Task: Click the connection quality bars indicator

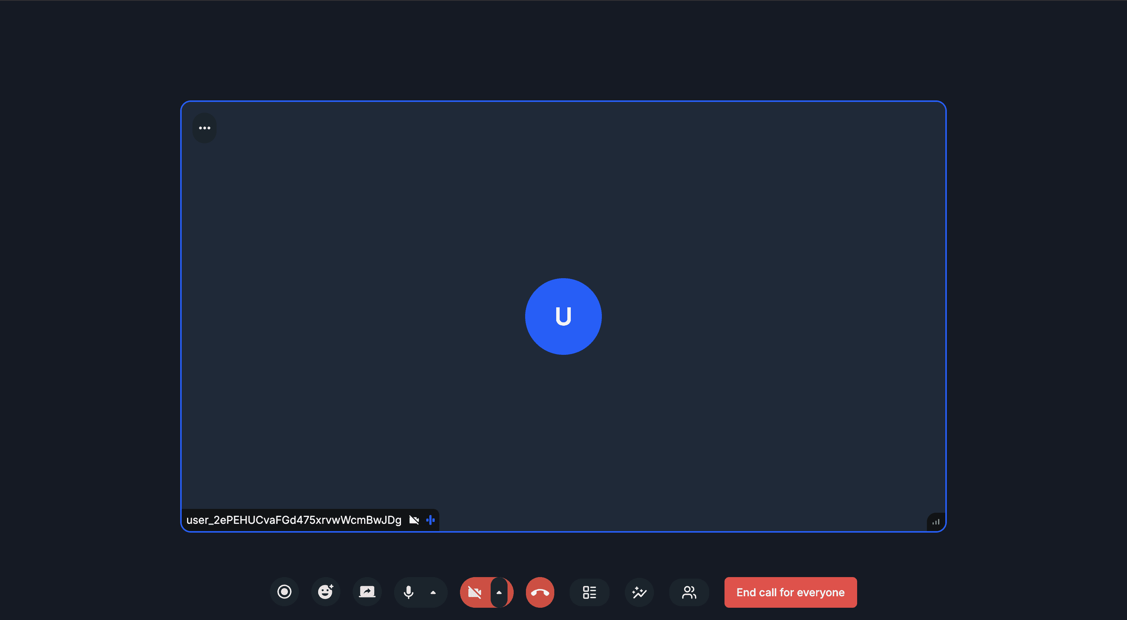Action: tap(936, 522)
